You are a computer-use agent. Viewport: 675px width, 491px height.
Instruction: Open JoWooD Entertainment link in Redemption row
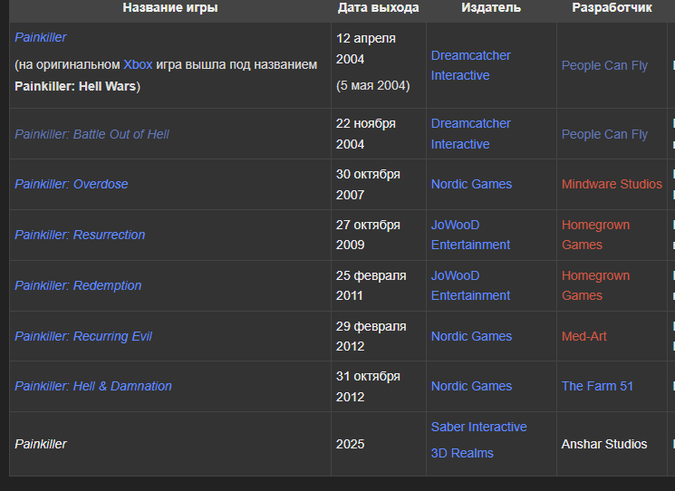pos(470,285)
